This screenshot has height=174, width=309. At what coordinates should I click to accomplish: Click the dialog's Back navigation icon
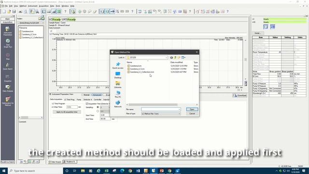(x=171, y=58)
